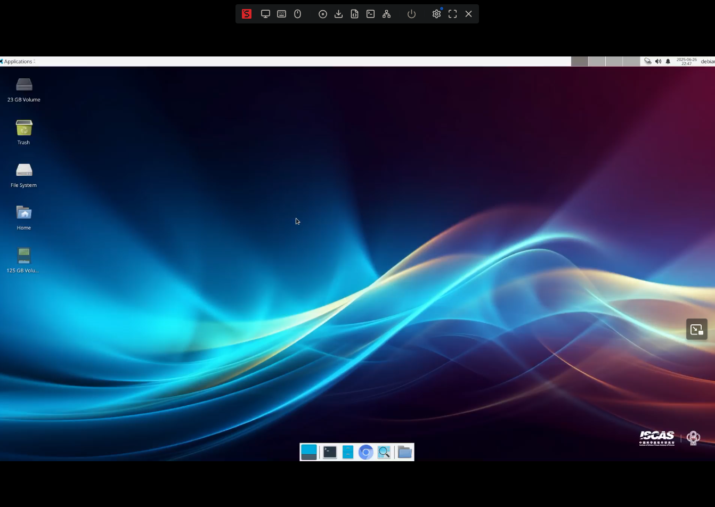Open the web terminal icon
The height and width of the screenshot is (507, 715).
[370, 14]
